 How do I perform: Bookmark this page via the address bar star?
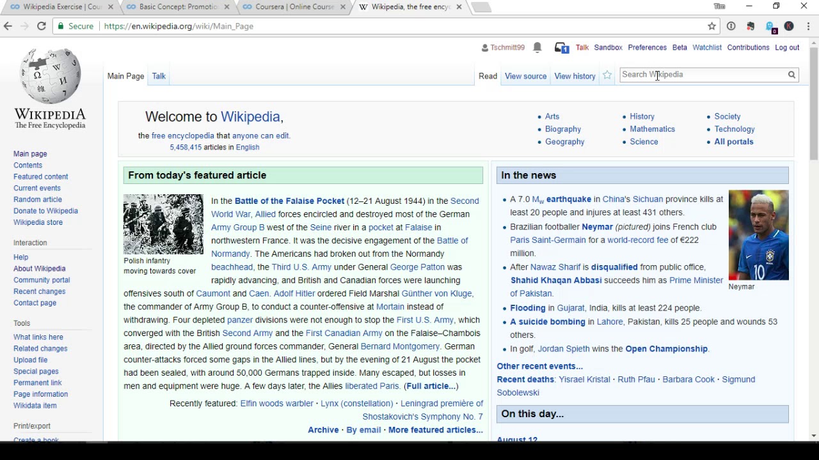[x=712, y=26]
